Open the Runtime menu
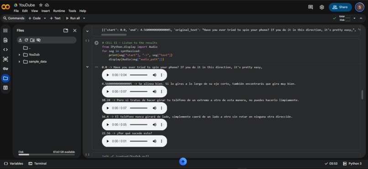This screenshot has width=368, height=169. click(59, 11)
